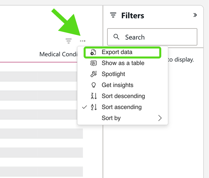This screenshot has width=209, height=178.
Task: Focus the Filters Search input field
Action: (157, 37)
